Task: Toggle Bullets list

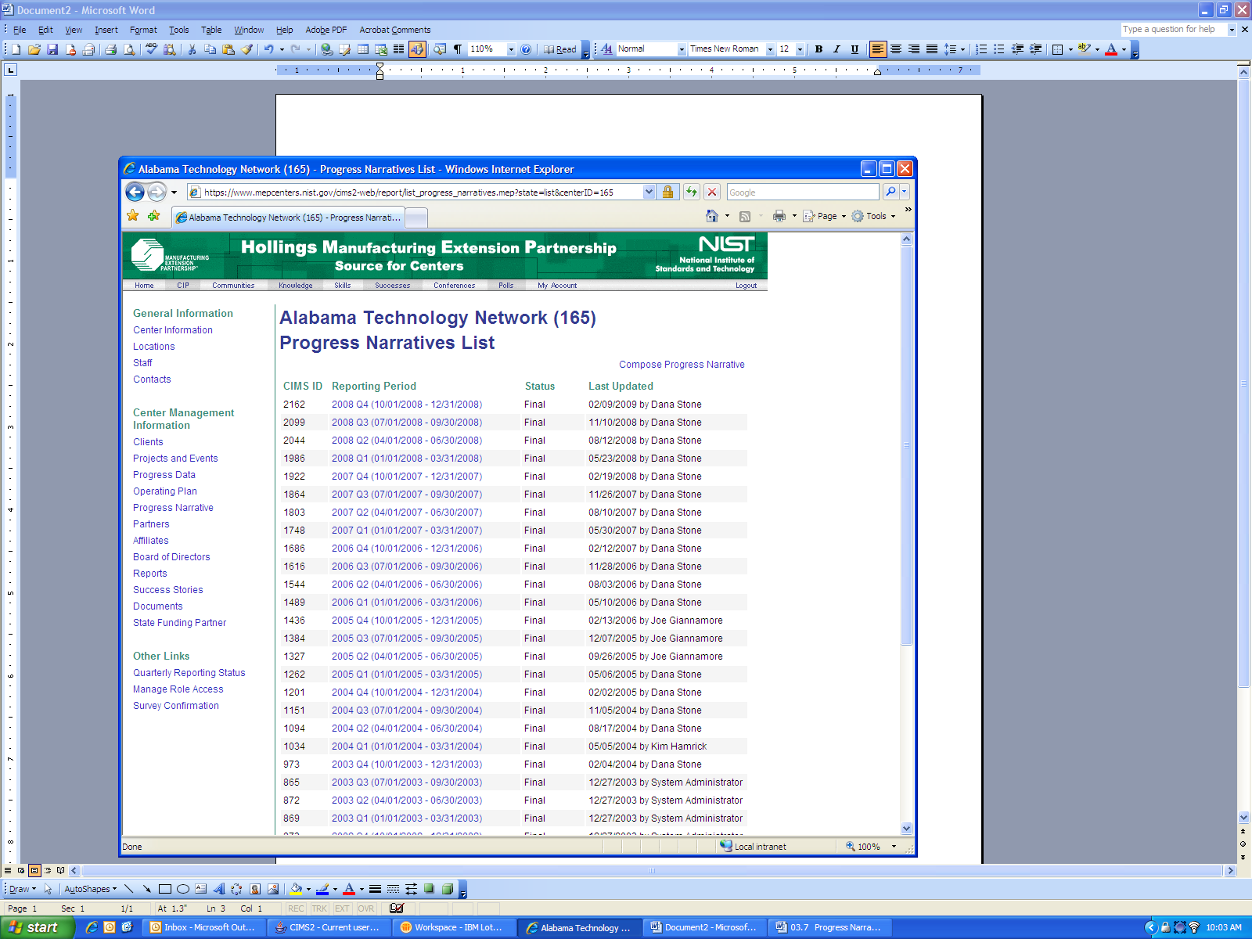Action: (999, 49)
